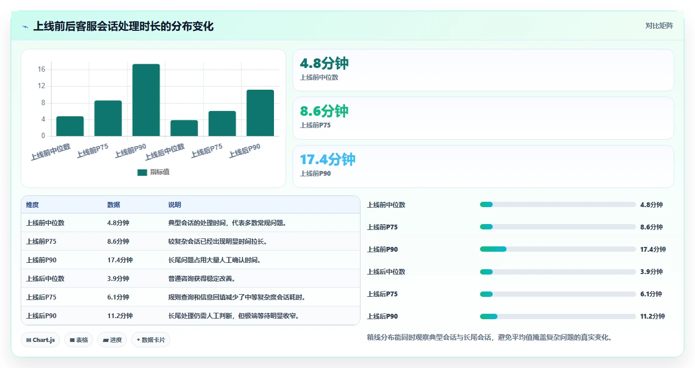The width and height of the screenshot is (695, 368).
Task: Click table cell 上线前P90
Action: [41, 260]
